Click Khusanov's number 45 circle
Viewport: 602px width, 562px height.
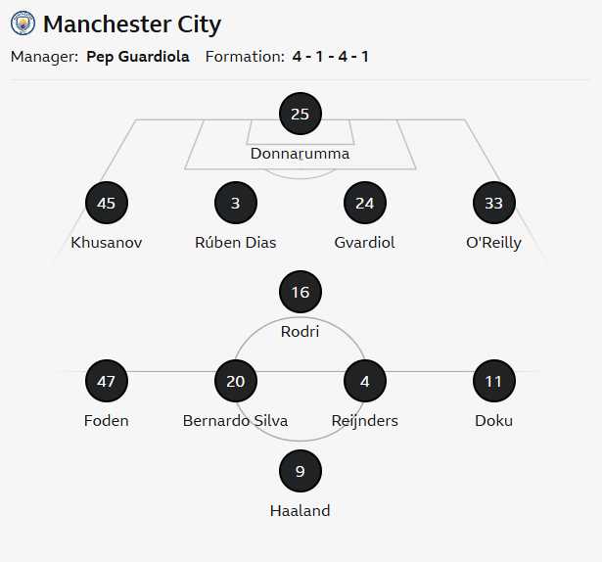[107, 204]
